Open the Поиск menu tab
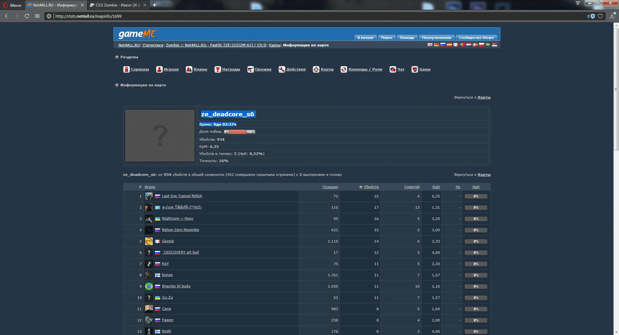 click(x=387, y=38)
